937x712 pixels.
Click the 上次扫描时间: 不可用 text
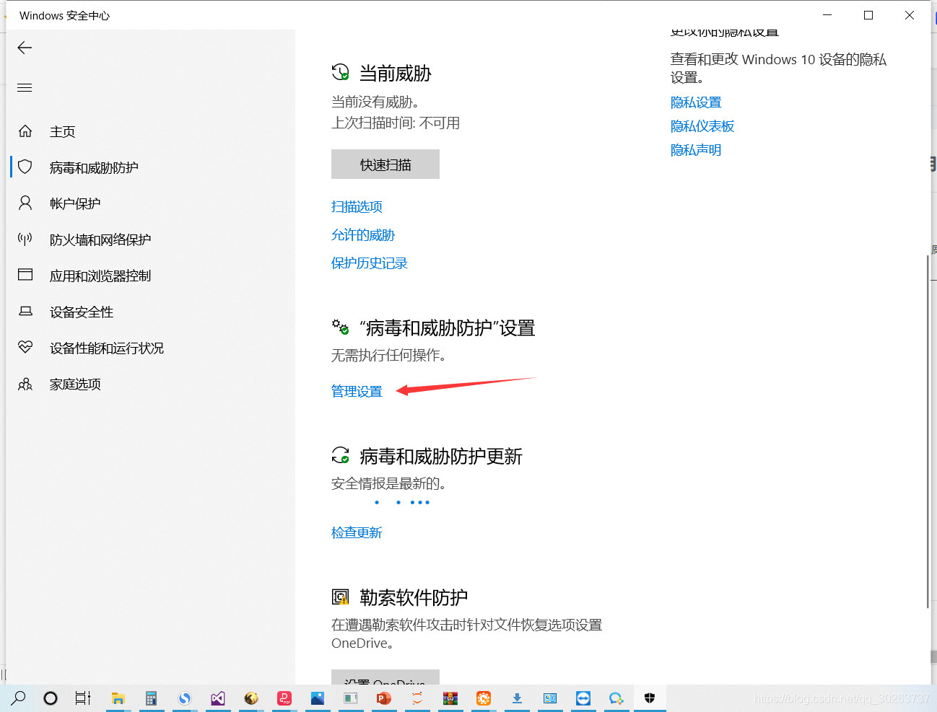(396, 123)
